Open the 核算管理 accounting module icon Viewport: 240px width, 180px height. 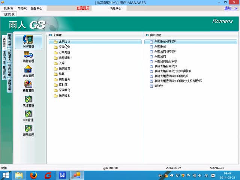28,84
